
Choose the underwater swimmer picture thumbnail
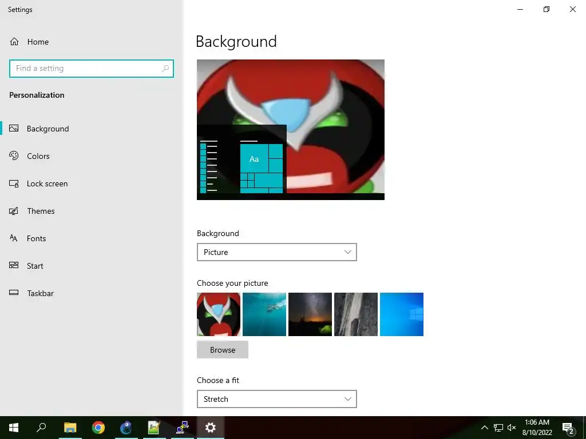[x=264, y=314]
